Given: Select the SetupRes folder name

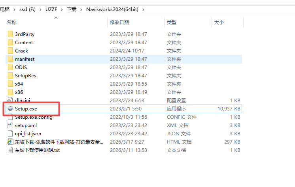Looking at the screenshot, I should tap(26, 76).
